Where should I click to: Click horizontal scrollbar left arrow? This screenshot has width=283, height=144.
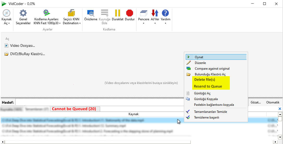[x=3, y=142]
